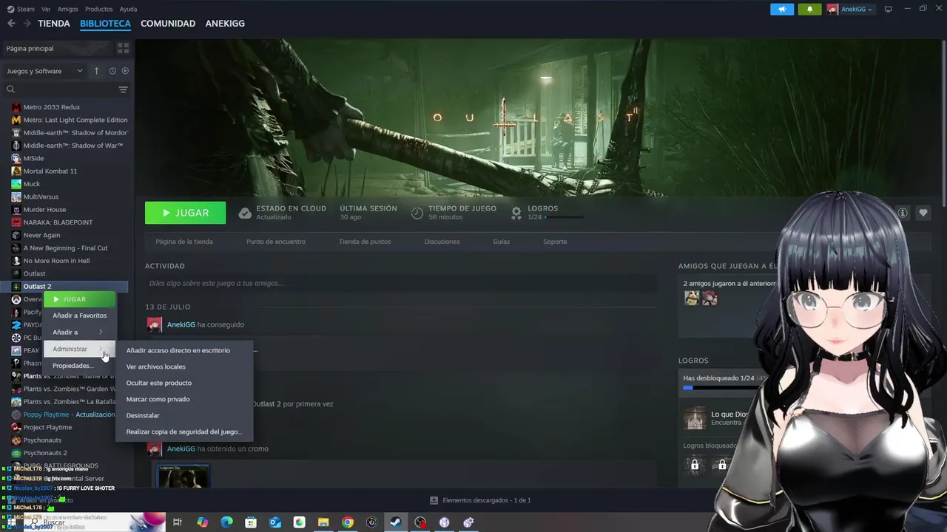
Task: Open the Productos menu
Action: 98,9
